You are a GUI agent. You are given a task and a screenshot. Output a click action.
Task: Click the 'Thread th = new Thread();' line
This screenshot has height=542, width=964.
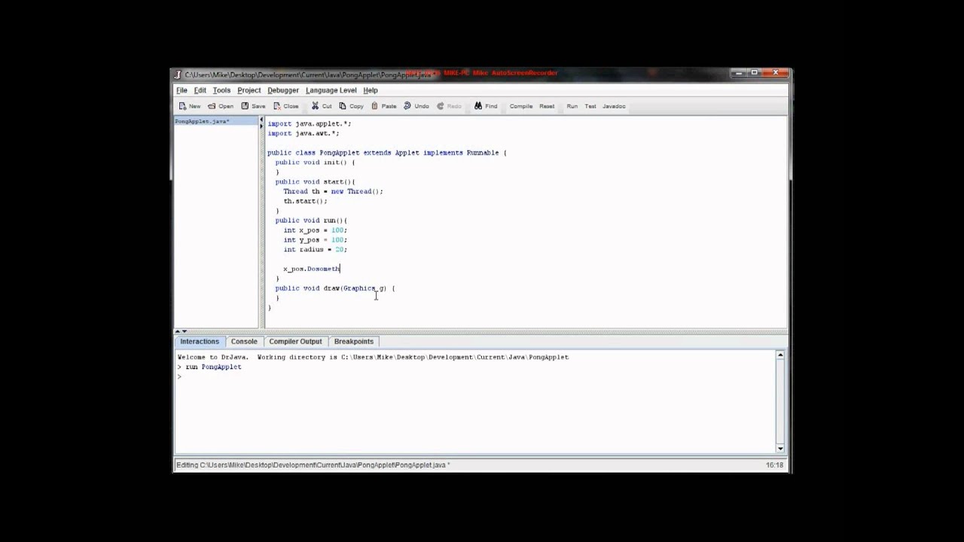click(334, 191)
